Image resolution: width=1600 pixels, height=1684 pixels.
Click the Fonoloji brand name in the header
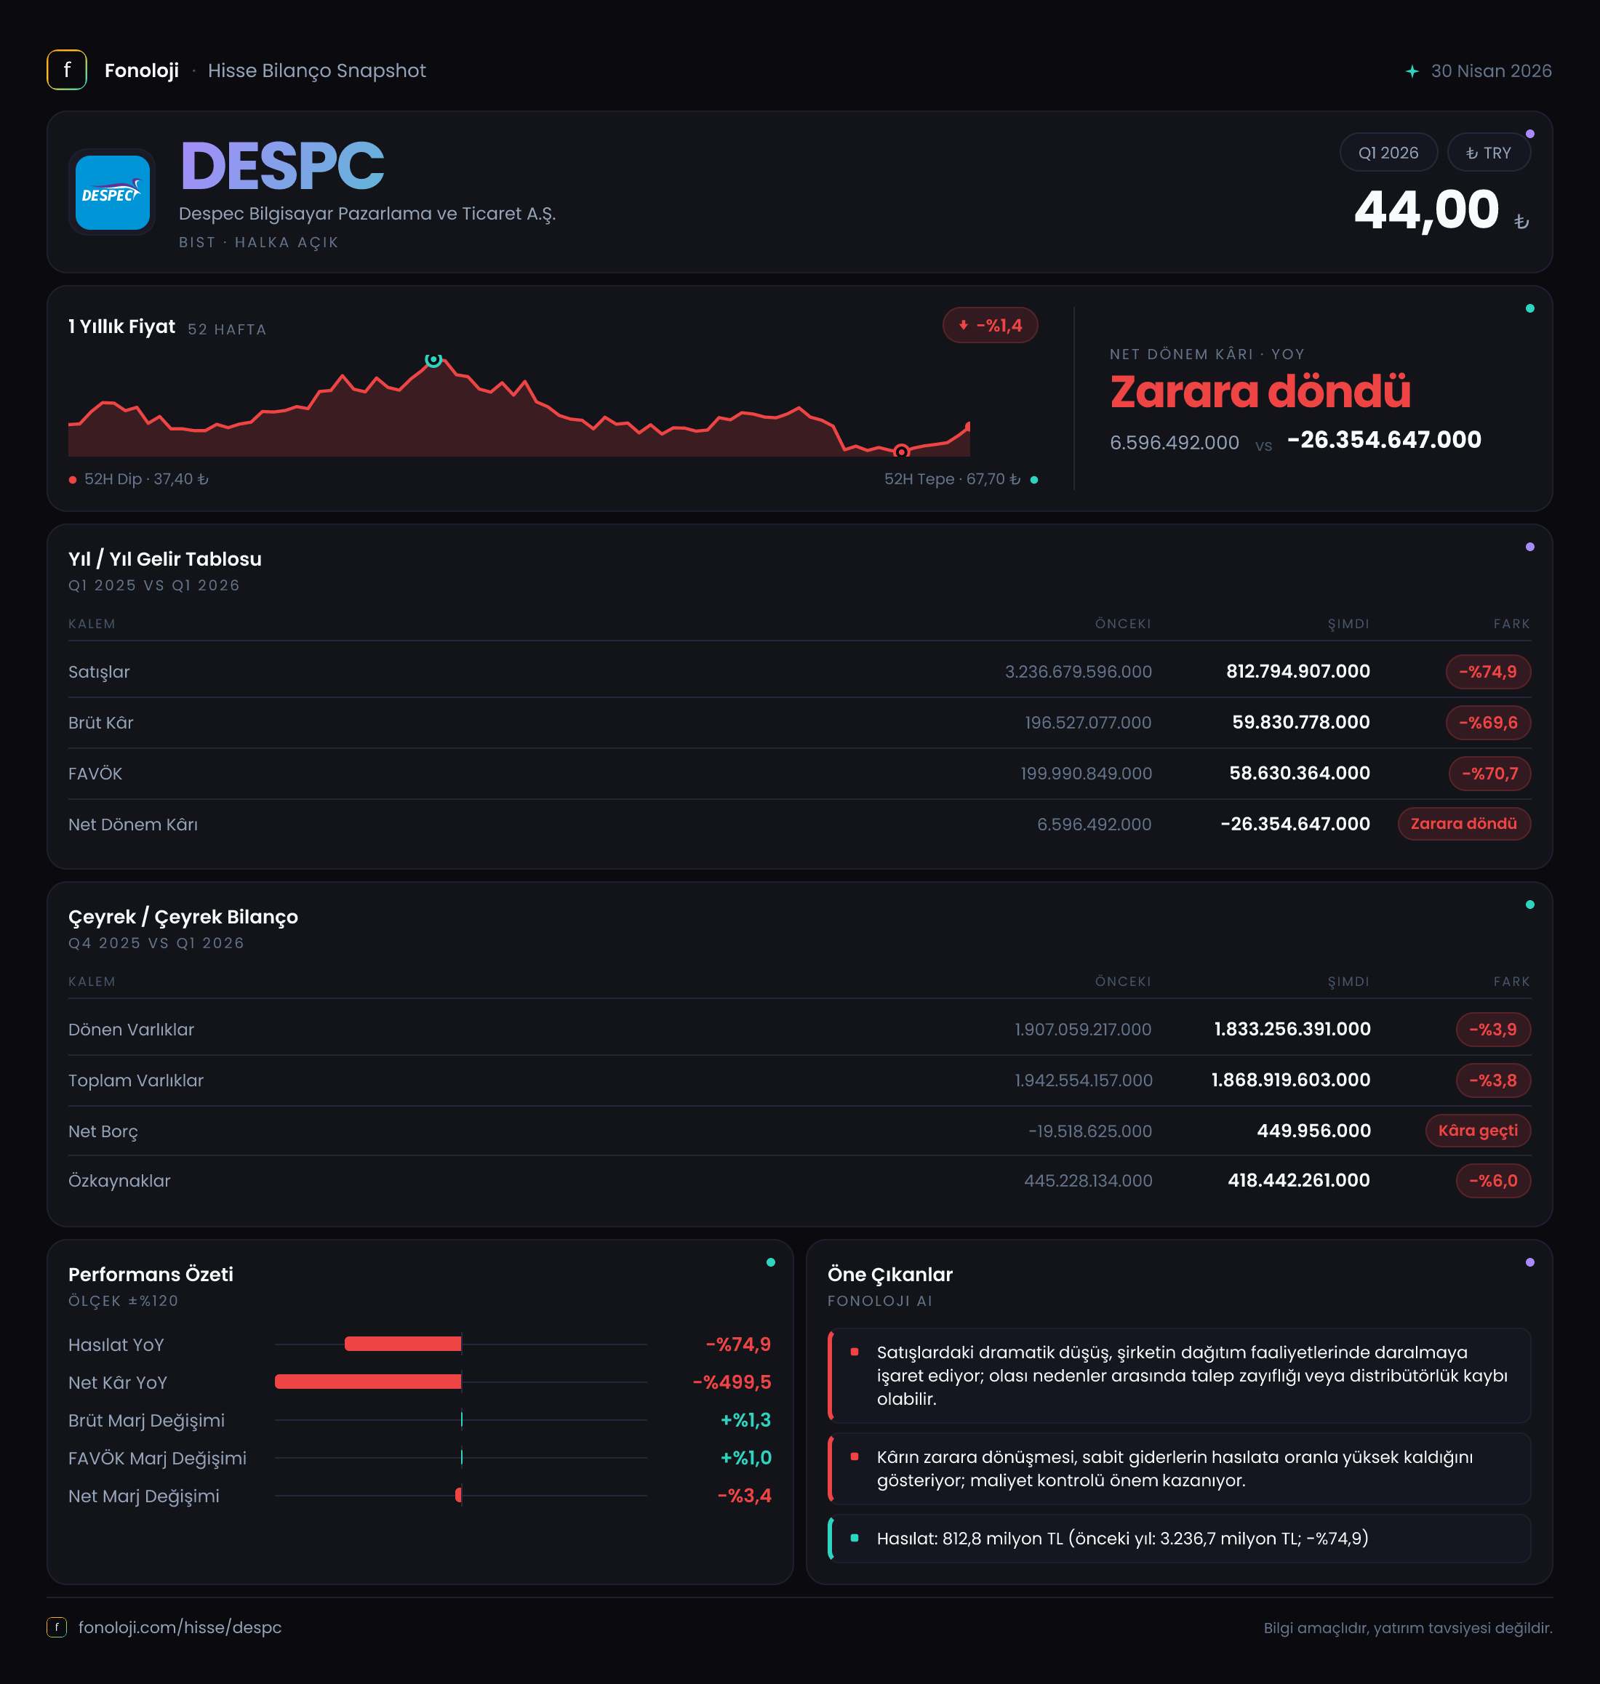142,71
